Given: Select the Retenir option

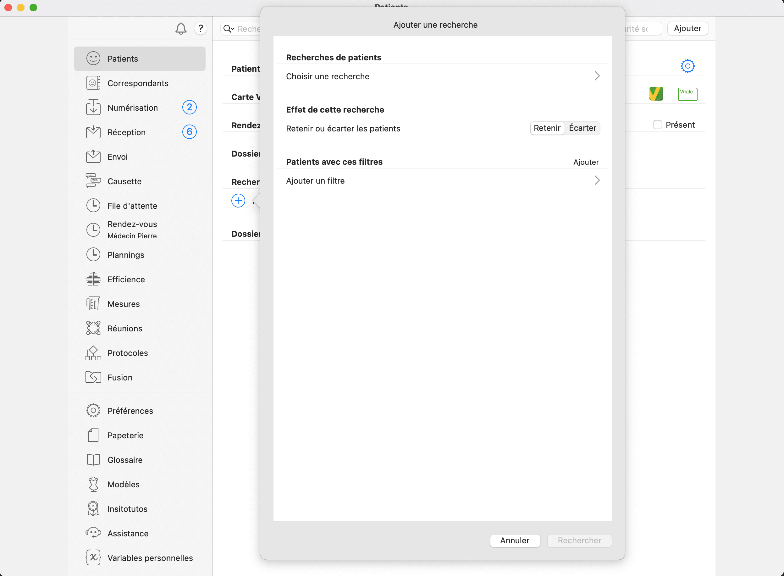Looking at the screenshot, I should 547,128.
